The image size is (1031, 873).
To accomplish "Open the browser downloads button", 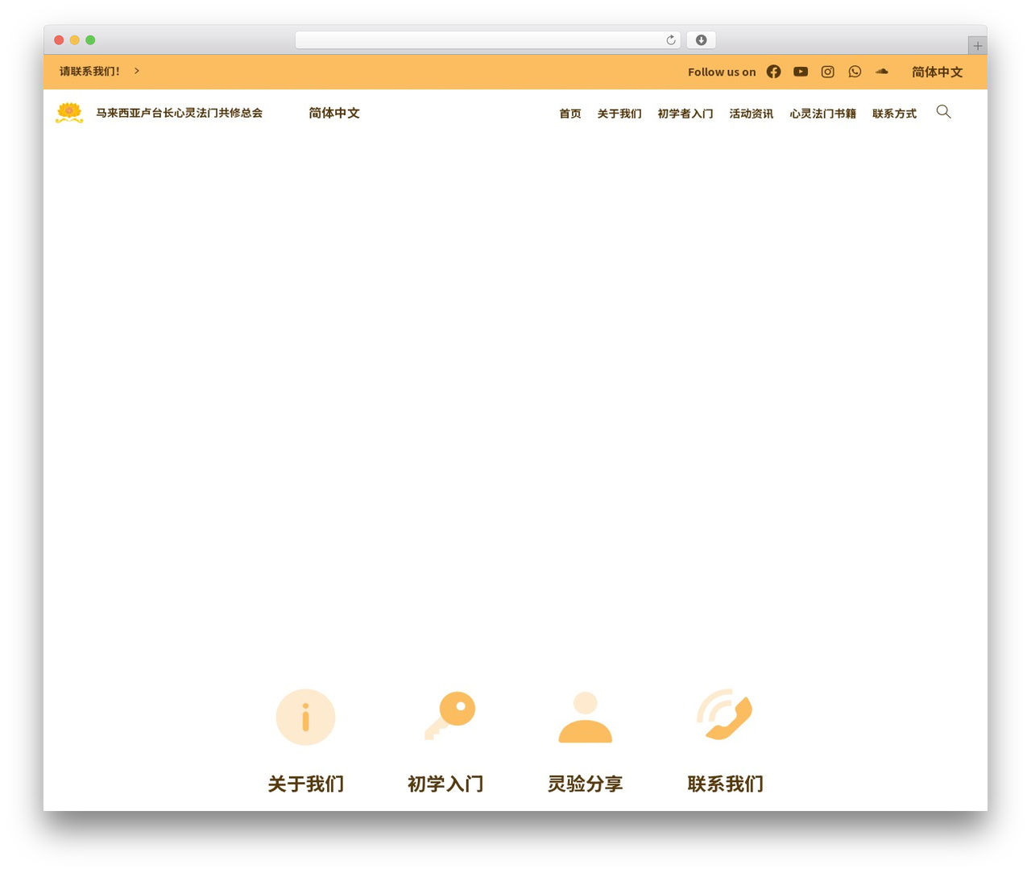I will (x=702, y=40).
